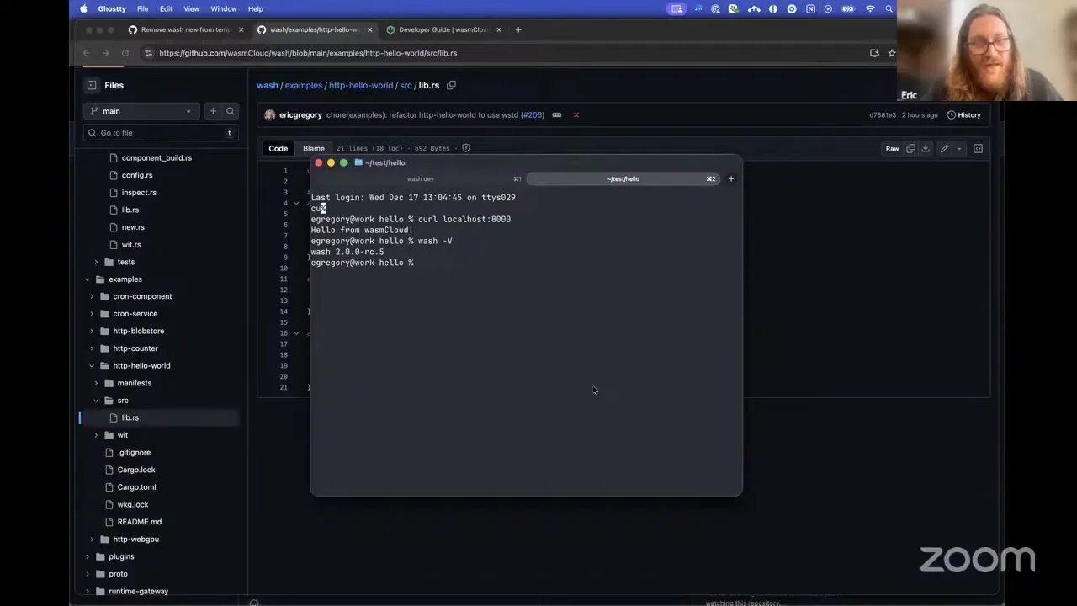Screen dimensions: 1077x606
Task: Open the File menu
Action: 143,8
